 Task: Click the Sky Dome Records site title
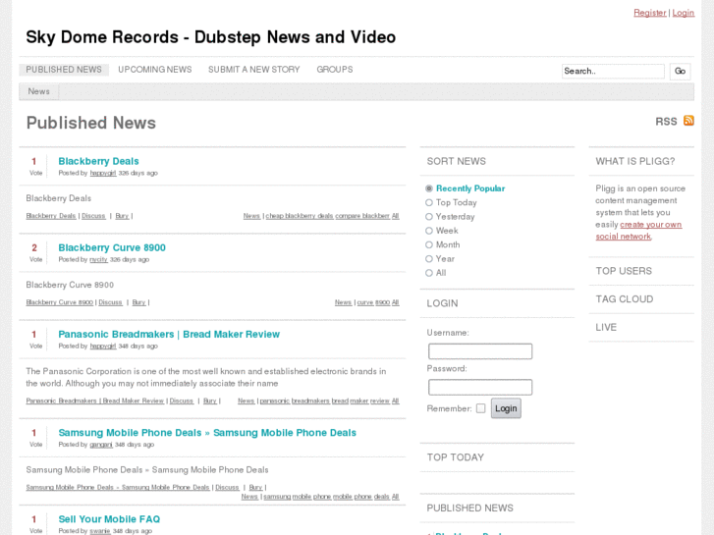211,37
